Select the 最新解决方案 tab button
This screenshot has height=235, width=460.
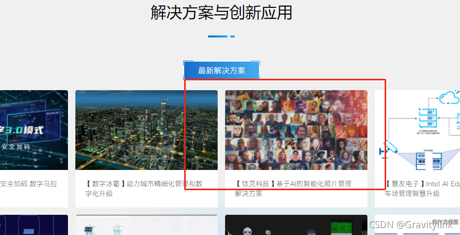222,70
